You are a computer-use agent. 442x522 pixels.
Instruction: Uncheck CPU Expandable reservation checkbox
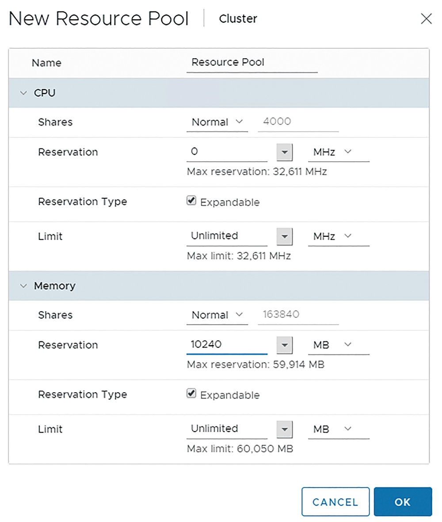click(191, 200)
